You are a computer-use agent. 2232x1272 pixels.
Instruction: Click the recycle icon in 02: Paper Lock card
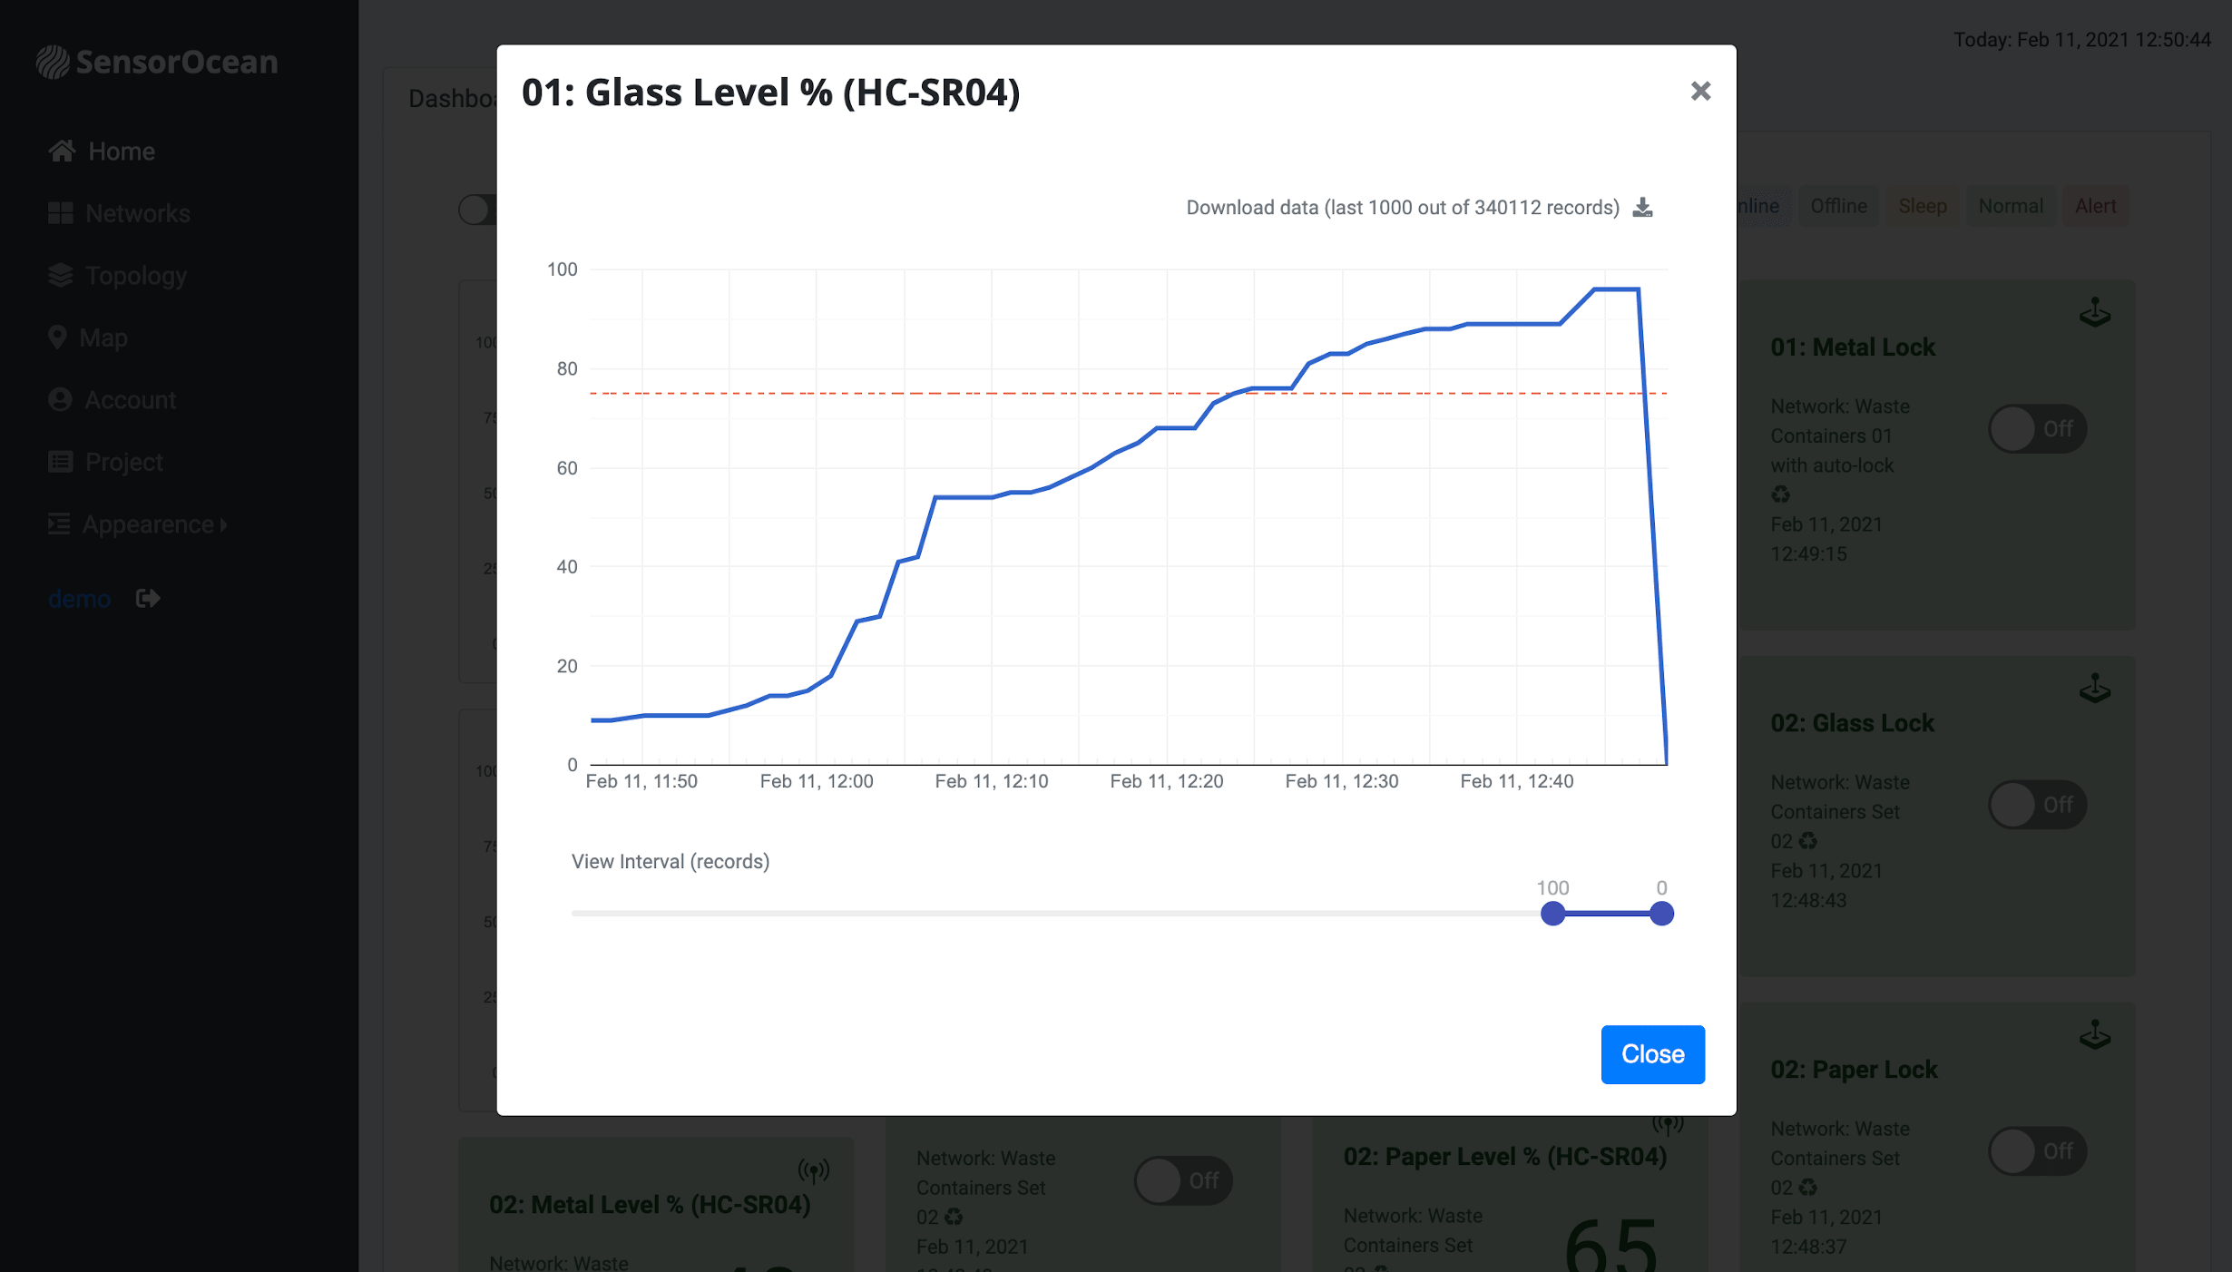[1807, 1188]
